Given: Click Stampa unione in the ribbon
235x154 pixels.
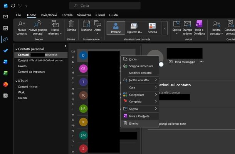Looking at the screenshot, I should coord(187,28).
